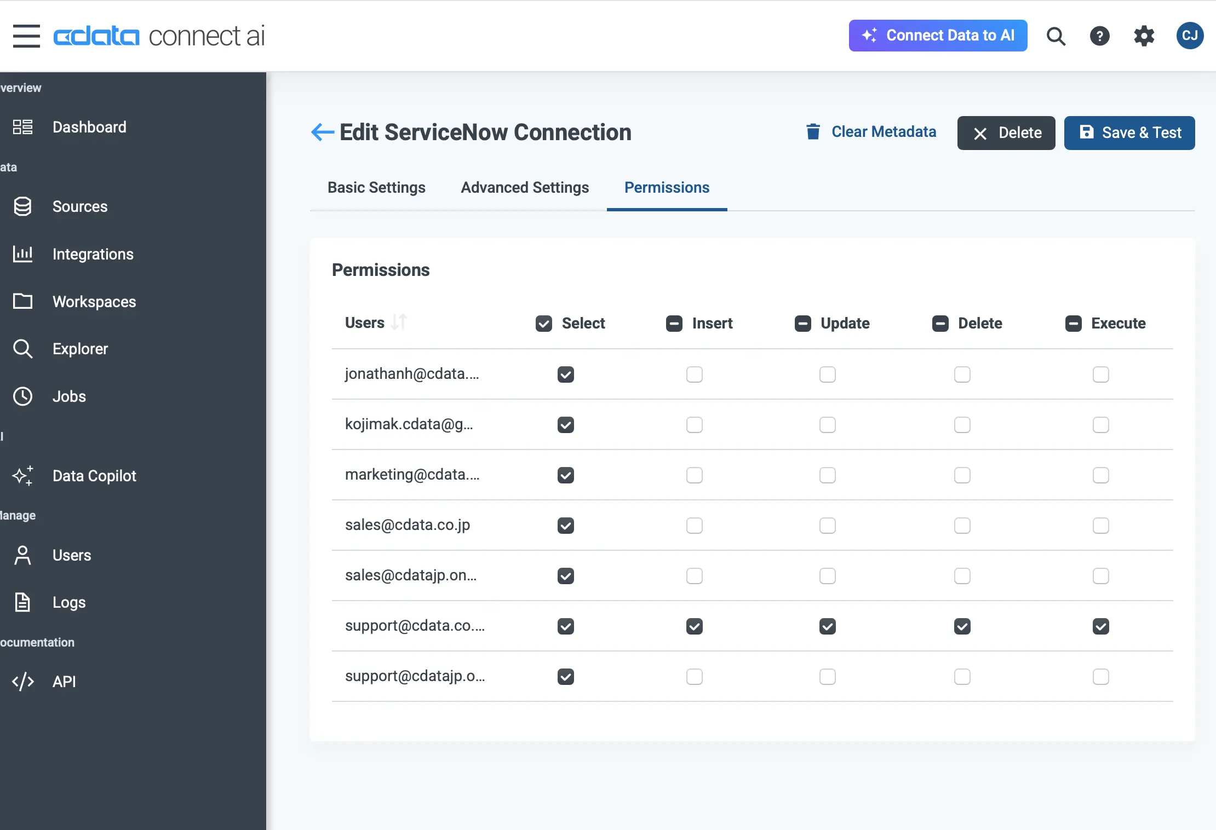Toggle the Select column header checkbox
Image resolution: width=1216 pixels, height=830 pixels.
tap(543, 324)
